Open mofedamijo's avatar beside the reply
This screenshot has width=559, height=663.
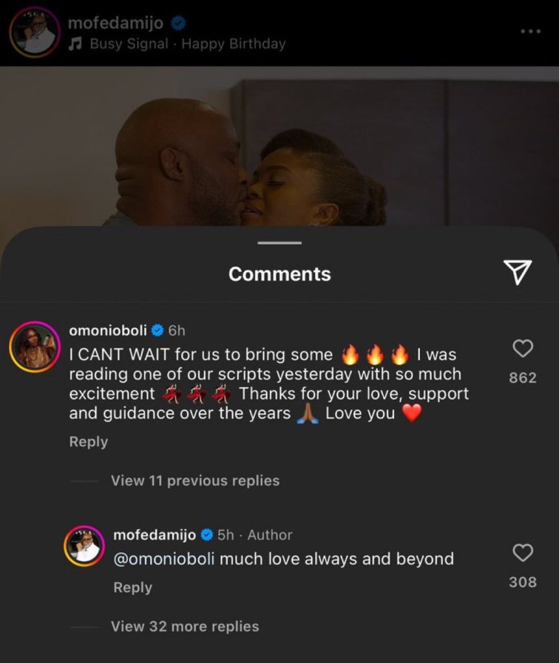[x=85, y=547]
